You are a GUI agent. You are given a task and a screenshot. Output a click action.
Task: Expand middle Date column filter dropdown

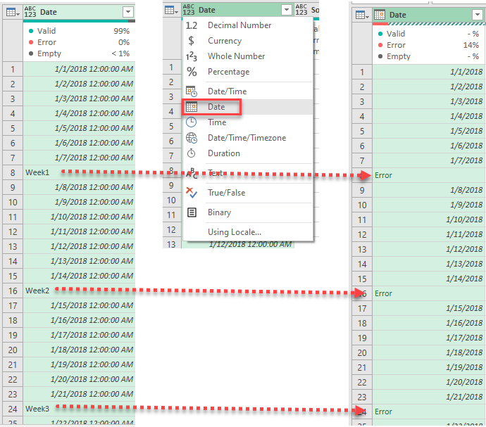[x=285, y=10]
